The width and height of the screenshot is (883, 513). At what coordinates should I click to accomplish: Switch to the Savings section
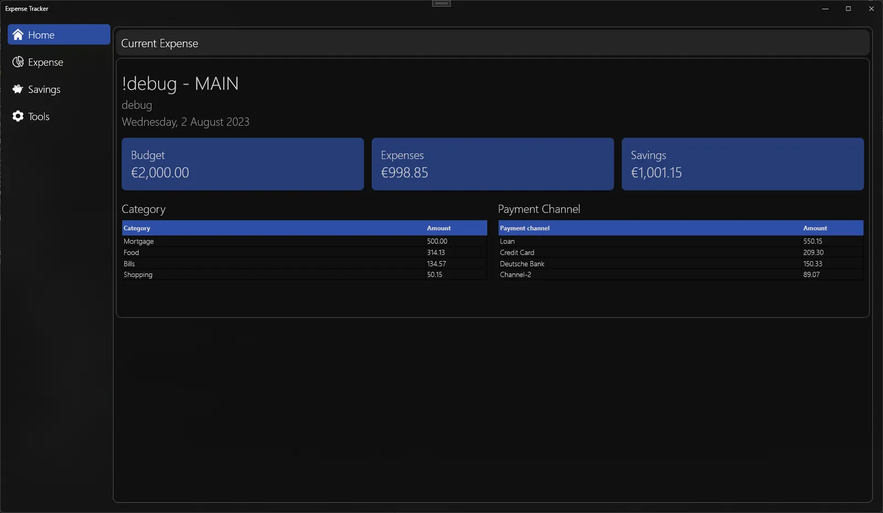coord(59,89)
